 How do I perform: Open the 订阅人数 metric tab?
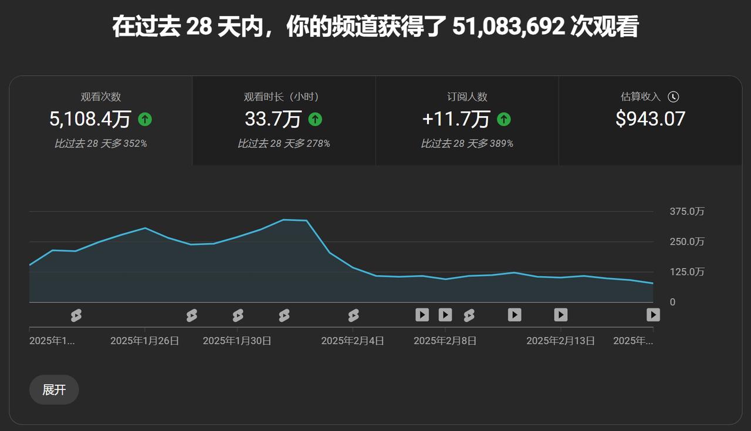click(x=467, y=121)
